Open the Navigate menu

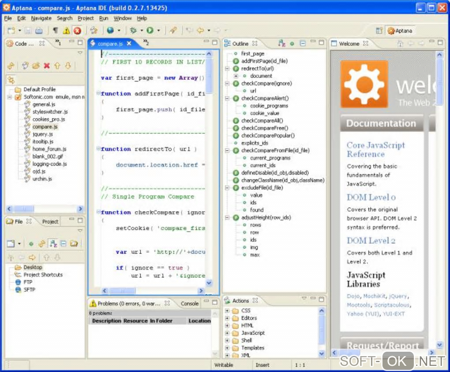coord(41,18)
